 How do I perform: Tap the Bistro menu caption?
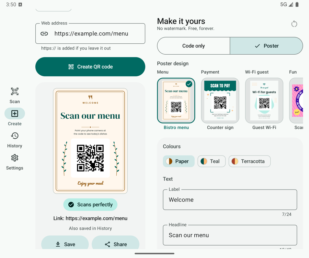176,128
